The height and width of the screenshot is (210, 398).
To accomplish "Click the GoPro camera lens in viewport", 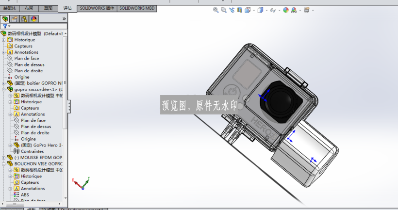I will pyautogui.click(x=280, y=101).
